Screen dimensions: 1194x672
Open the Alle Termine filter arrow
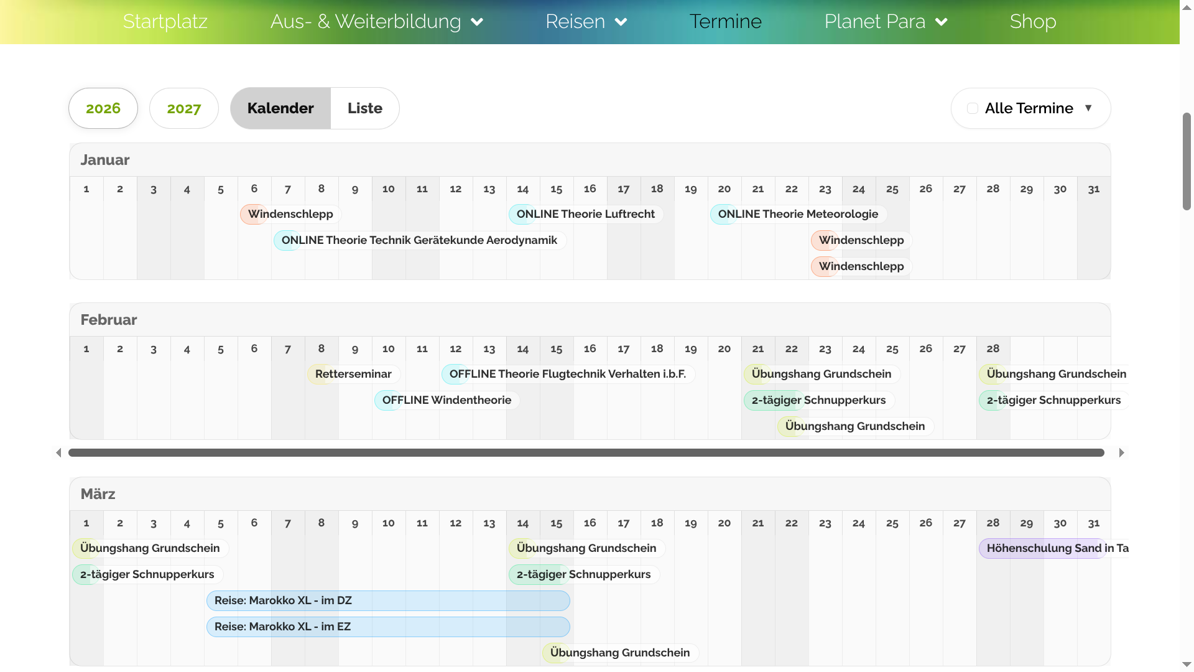tap(1088, 108)
